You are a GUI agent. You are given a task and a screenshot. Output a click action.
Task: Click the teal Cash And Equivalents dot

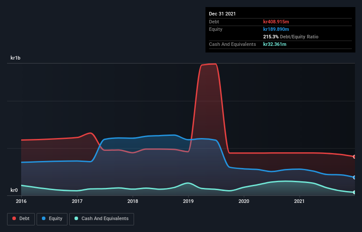76,218
